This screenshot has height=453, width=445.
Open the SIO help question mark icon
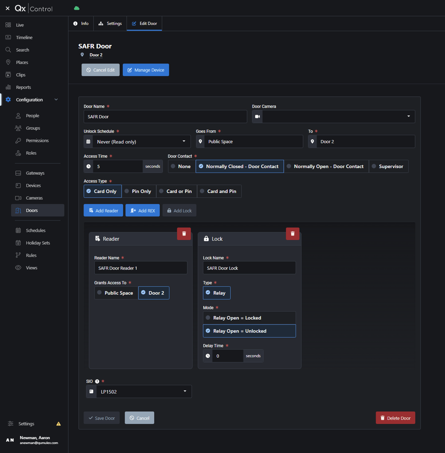point(97,380)
